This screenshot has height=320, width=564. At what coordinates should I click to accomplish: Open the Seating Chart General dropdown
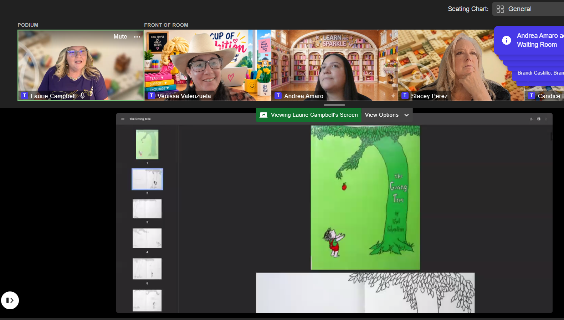coord(528,9)
